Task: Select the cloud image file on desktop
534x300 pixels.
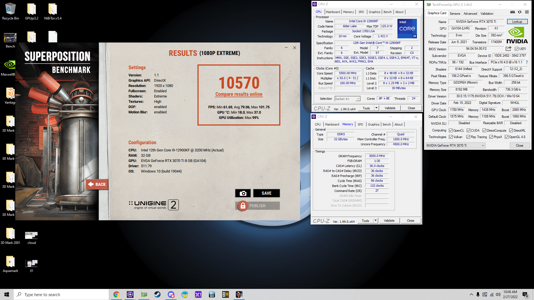Action: tap(31, 238)
